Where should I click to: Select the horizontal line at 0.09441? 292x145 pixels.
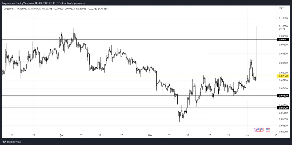(137, 40)
